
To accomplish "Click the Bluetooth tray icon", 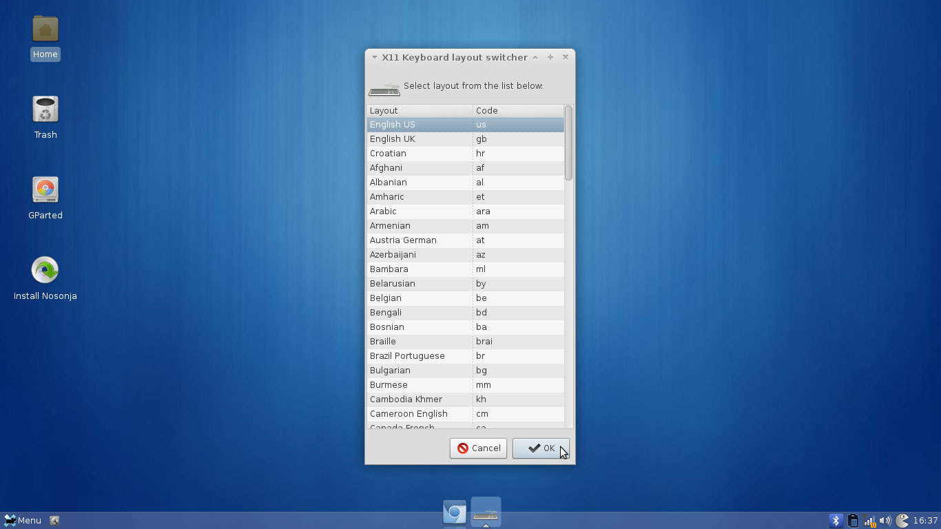I will click(x=836, y=521).
